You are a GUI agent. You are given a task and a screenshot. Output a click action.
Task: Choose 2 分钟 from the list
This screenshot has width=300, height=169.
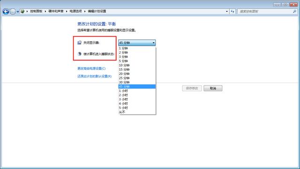click(137, 53)
